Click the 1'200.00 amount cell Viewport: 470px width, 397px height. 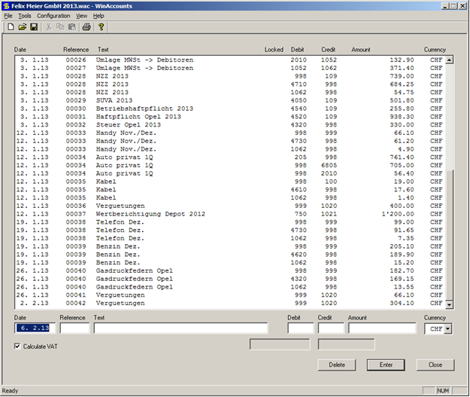pyautogui.click(x=398, y=214)
